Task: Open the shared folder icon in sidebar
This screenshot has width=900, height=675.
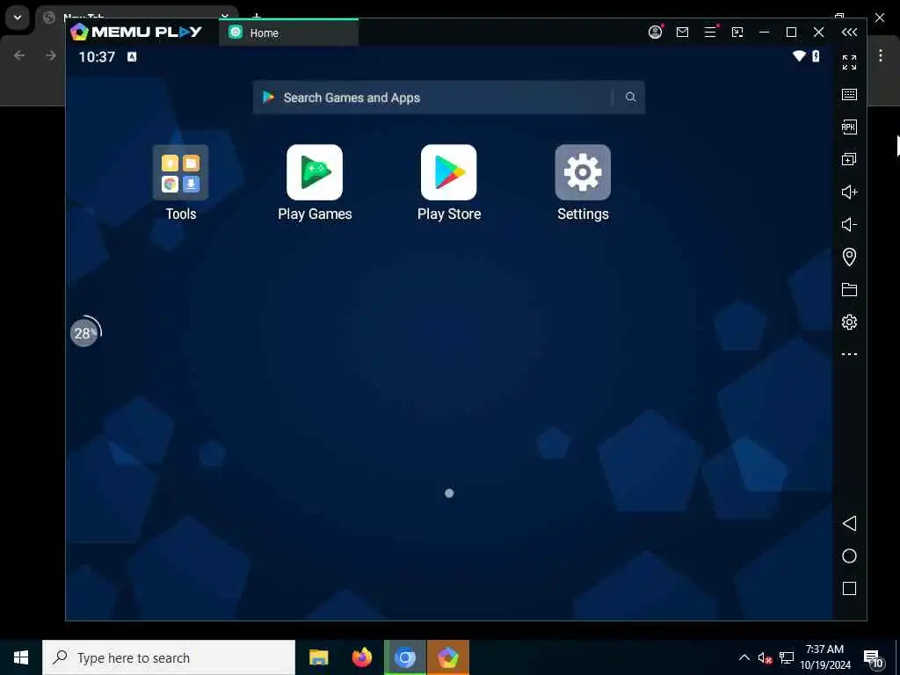Action: [850, 289]
